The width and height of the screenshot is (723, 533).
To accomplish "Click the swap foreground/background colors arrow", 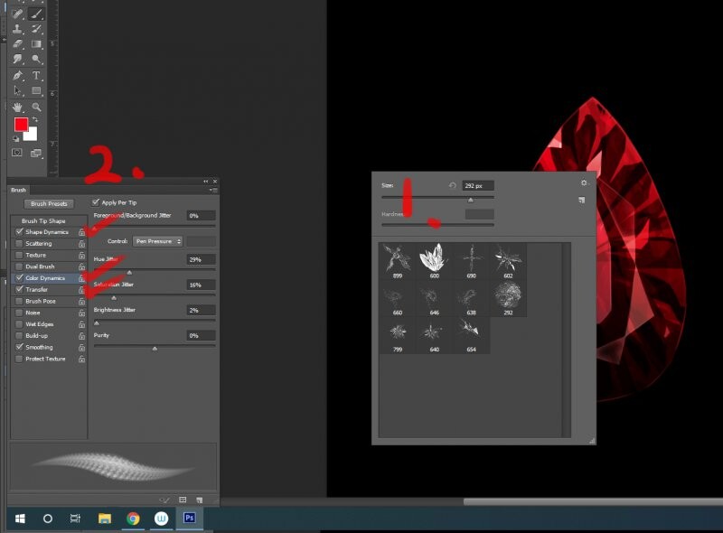I will click(36, 119).
